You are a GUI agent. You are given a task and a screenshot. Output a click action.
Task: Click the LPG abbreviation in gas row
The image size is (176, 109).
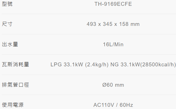click(56, 65)
